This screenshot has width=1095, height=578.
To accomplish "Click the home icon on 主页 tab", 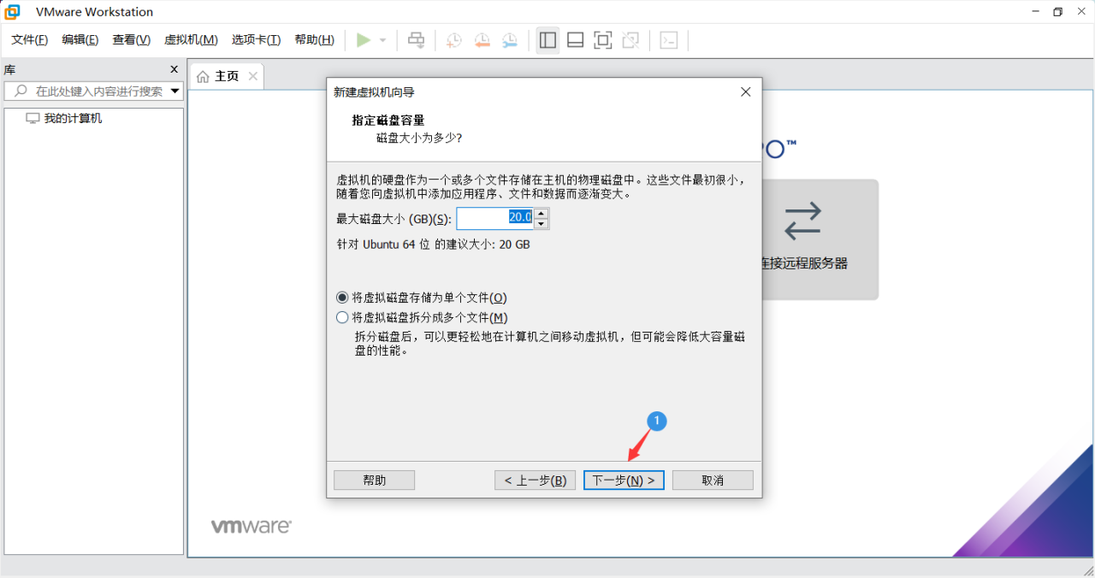I will coord(203,76).
